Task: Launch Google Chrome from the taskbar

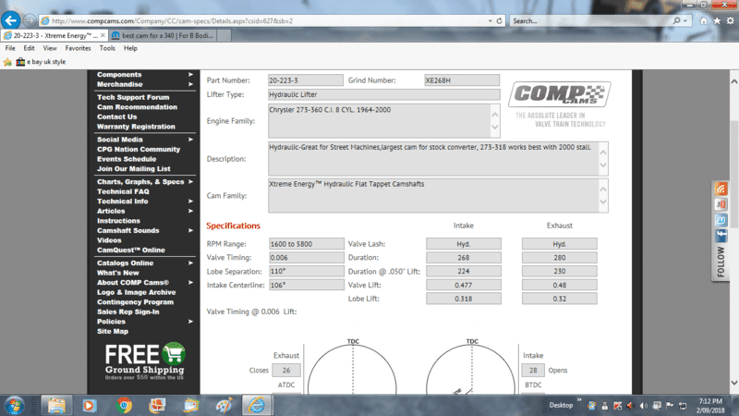Action: pyautogui.click(x=124, y=405)
